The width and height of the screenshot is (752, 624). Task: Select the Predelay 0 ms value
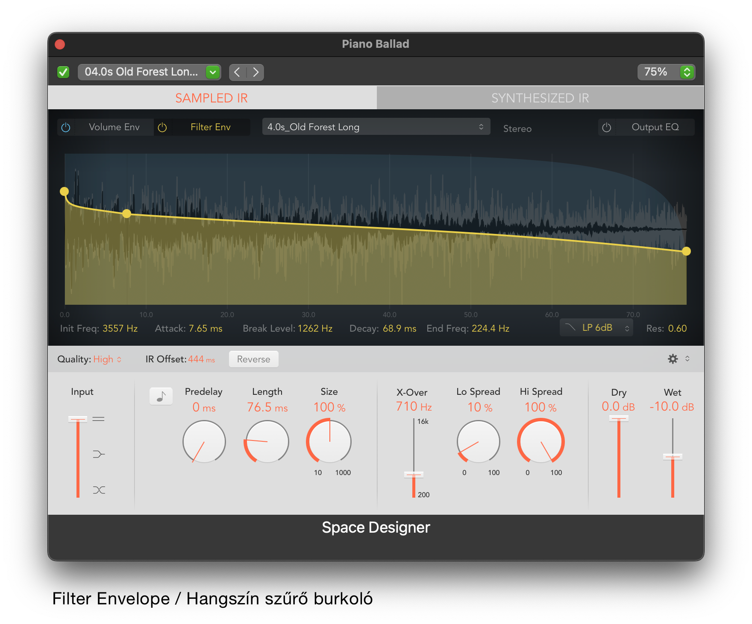coord(204,407)
